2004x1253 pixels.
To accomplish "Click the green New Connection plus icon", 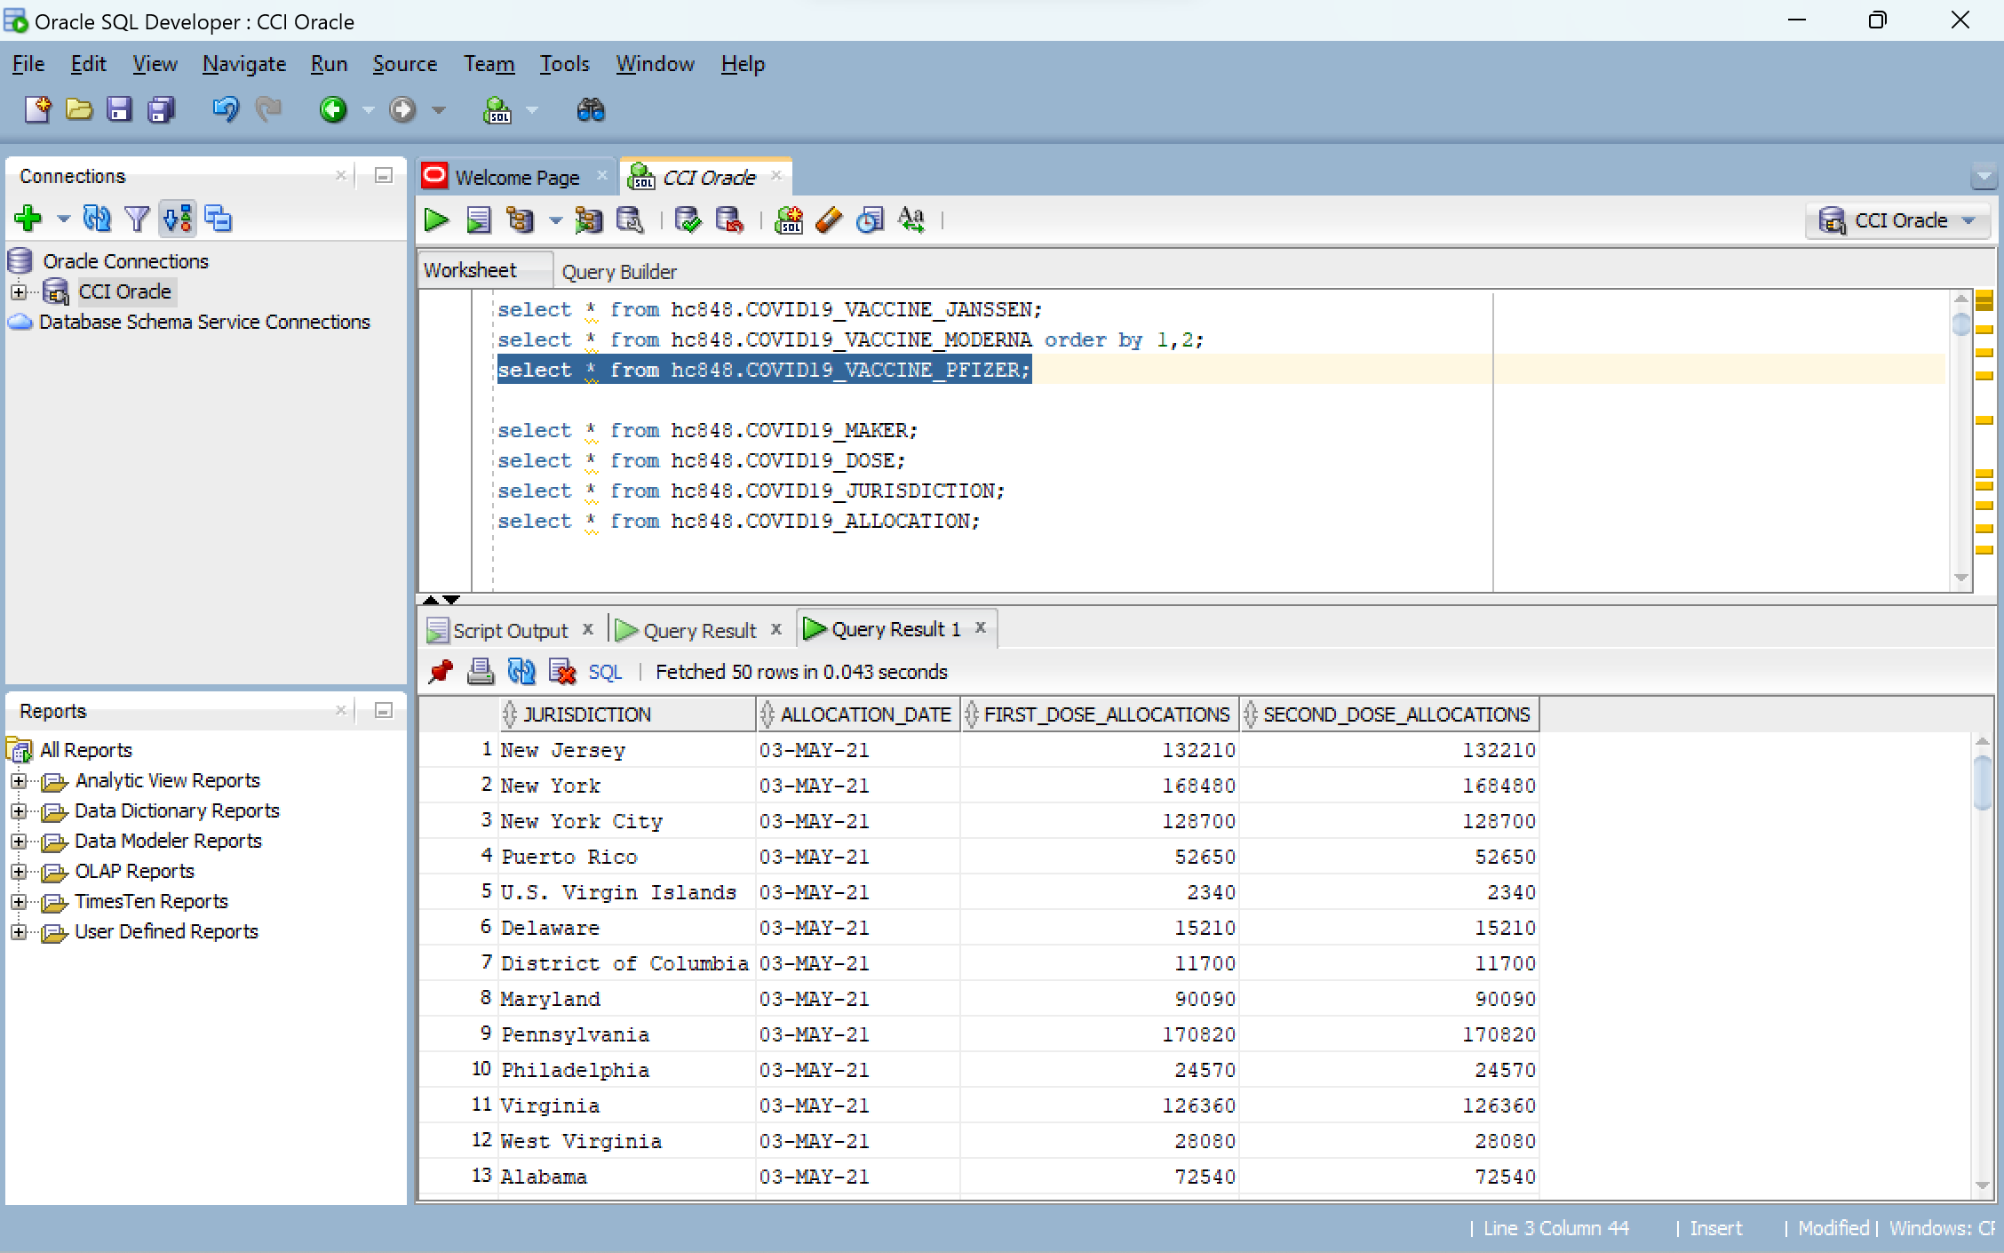I will tap(28, 218).
